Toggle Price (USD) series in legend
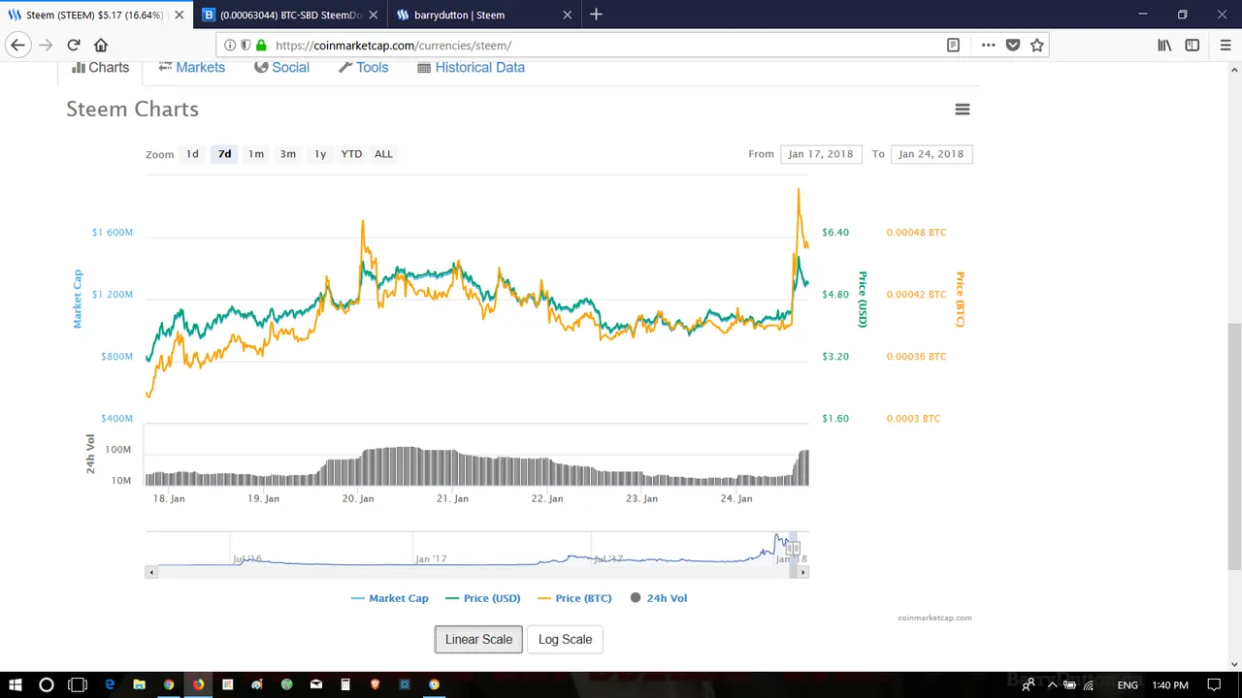1242x698 pixels. 483,598
